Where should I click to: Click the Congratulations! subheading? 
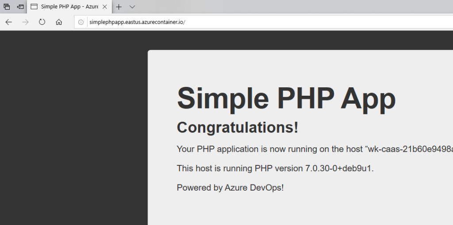click(237, 127)
